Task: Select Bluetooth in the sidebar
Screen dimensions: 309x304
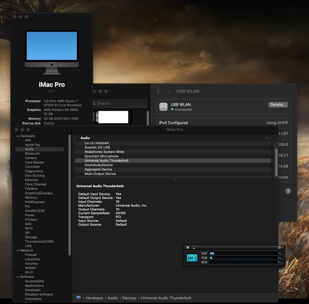Action: pos(32,154)
